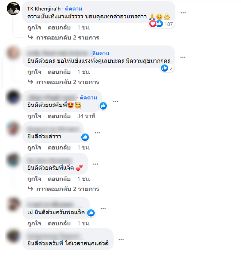Image resolution: width=241 pixels, height=259 pixels.
Task: Click like reaction icon on ยินดีด้วยค่าาา comment
Action: 85,137
